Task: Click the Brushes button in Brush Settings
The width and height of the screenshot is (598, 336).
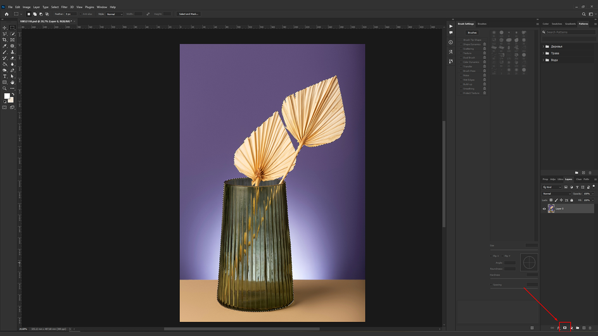Action: click(472, 33)
